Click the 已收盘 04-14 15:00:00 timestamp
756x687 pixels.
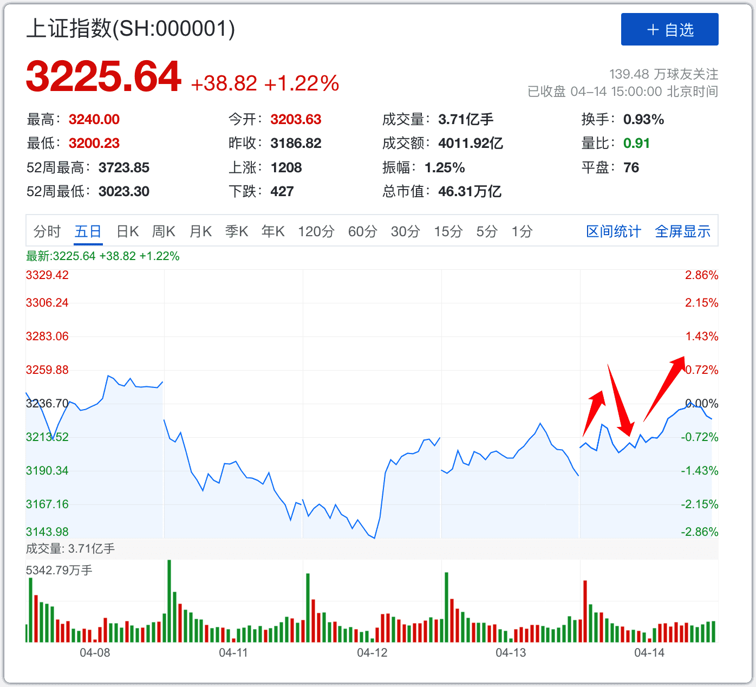coord(623,91)
